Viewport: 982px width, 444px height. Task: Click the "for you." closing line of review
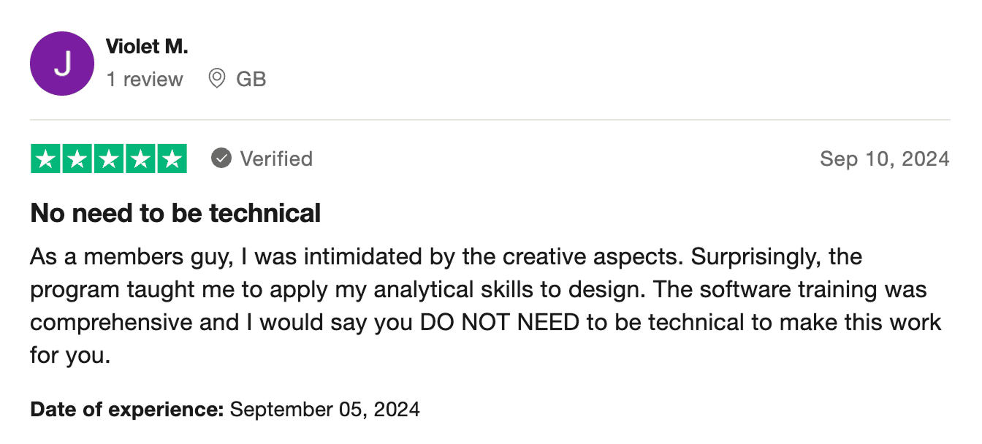pyautogui.click(x=70, y=356)
